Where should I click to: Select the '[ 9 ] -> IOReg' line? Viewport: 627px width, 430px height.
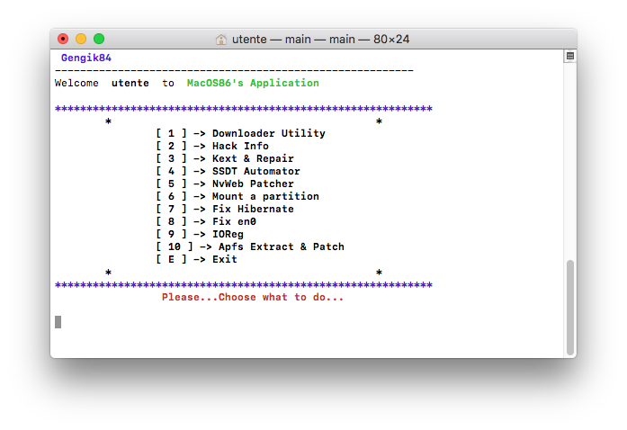coord(200,234)
